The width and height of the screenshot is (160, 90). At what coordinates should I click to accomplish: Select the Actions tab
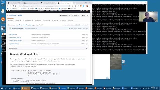tap(38, 20)
